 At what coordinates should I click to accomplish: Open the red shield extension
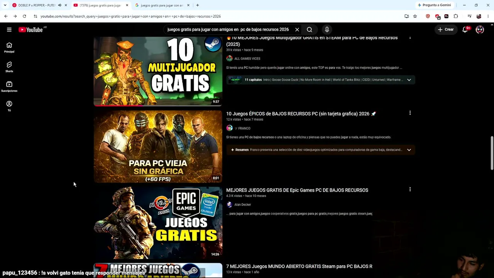click(437, 16)
